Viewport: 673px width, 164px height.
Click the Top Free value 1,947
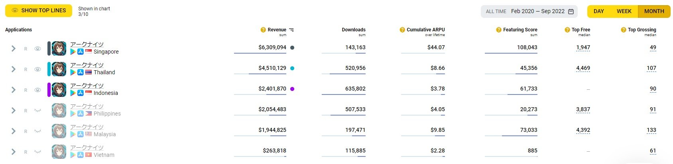click(x=583, y=48)
